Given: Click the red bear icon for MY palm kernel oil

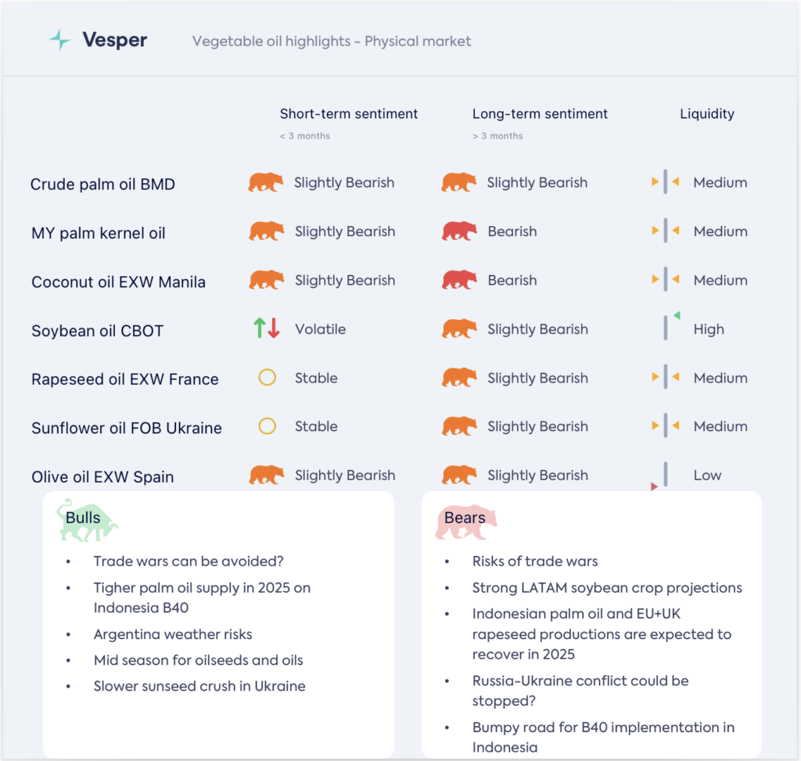Looking at the screenshot, I should (x=459, y=232).
